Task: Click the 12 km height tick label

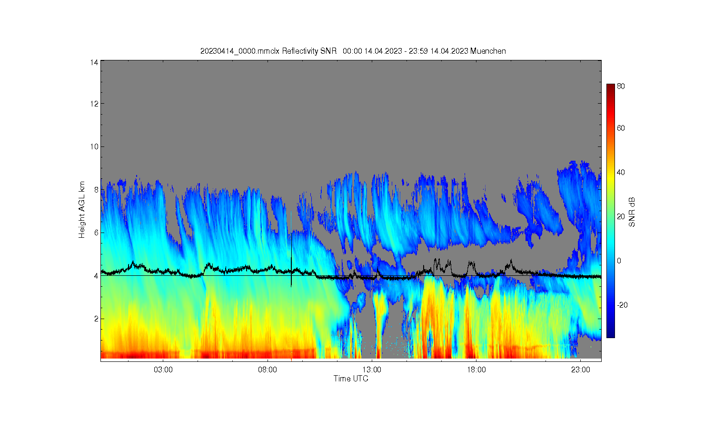Action: (x=94, y=104)
